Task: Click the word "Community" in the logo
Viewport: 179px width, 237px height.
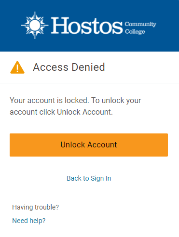Action: pos(140,24)
